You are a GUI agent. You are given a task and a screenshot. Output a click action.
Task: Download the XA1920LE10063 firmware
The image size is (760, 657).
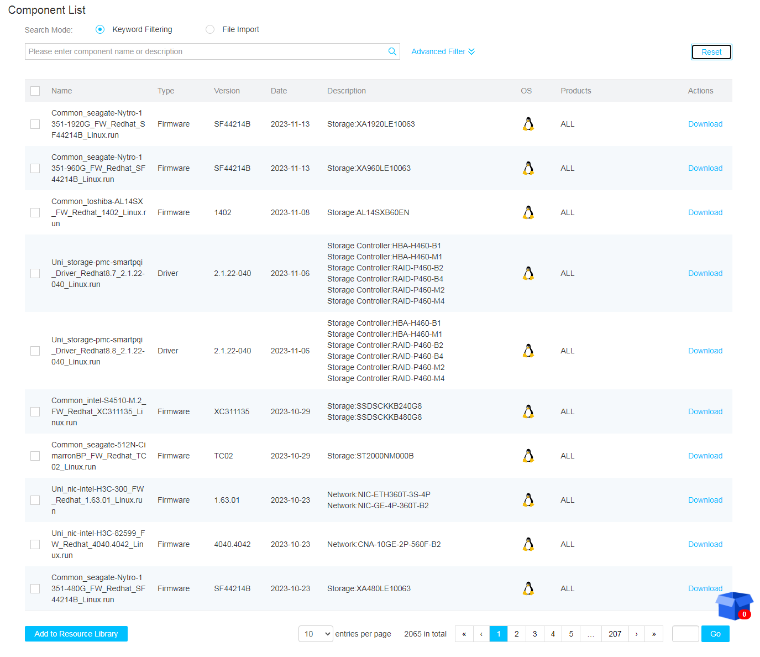pyautogui.click(x=705, y=124)
